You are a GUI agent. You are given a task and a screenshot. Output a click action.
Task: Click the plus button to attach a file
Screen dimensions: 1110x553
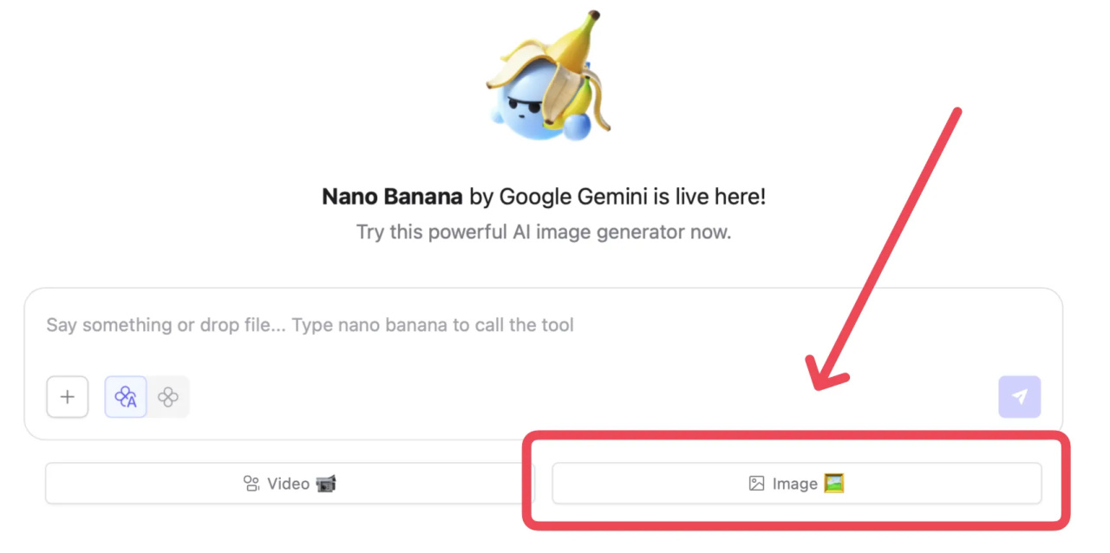pyautogui.click(x=68, y=397)
